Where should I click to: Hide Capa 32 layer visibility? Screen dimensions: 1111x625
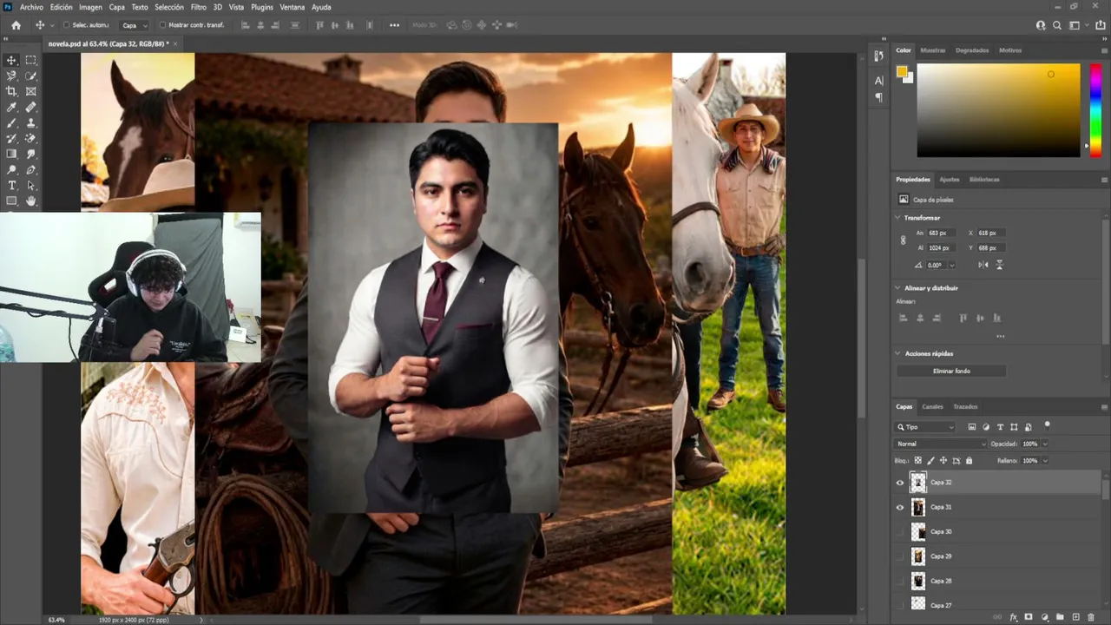pyautogui.click(x=900, y=483)
